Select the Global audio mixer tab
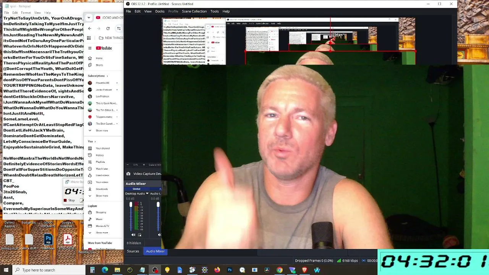This screenshot has width=489, height=275. tap(136, 189)
